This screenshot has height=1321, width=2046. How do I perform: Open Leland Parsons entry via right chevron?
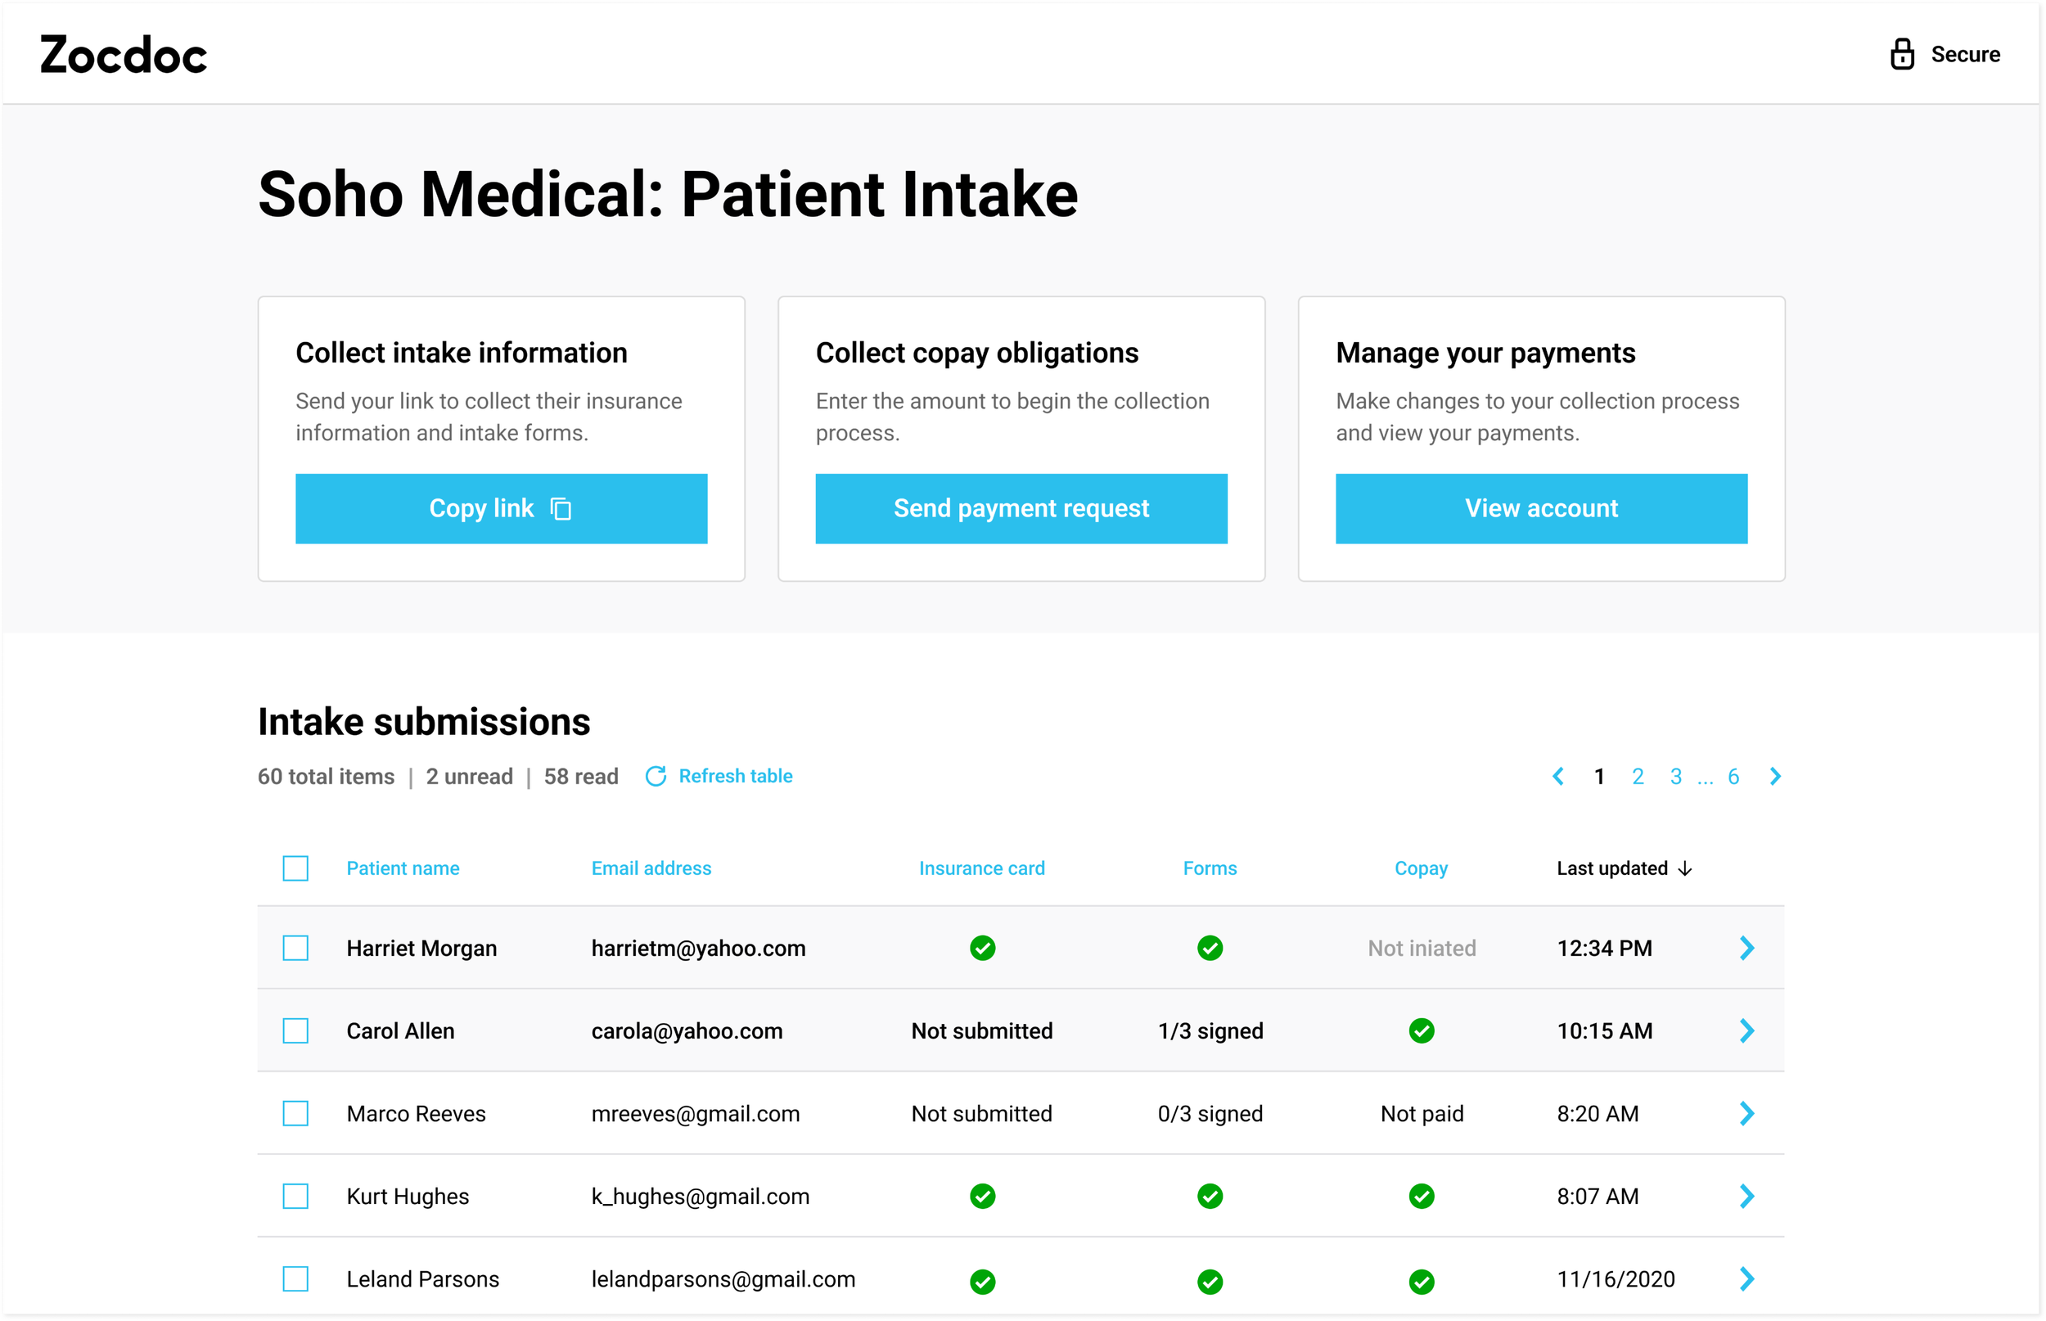[x=1746, y=1279]
